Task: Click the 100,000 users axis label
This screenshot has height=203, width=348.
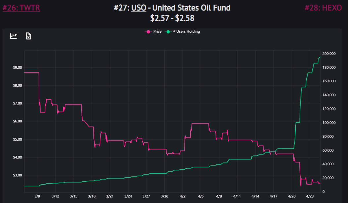Action: [329, 123]
